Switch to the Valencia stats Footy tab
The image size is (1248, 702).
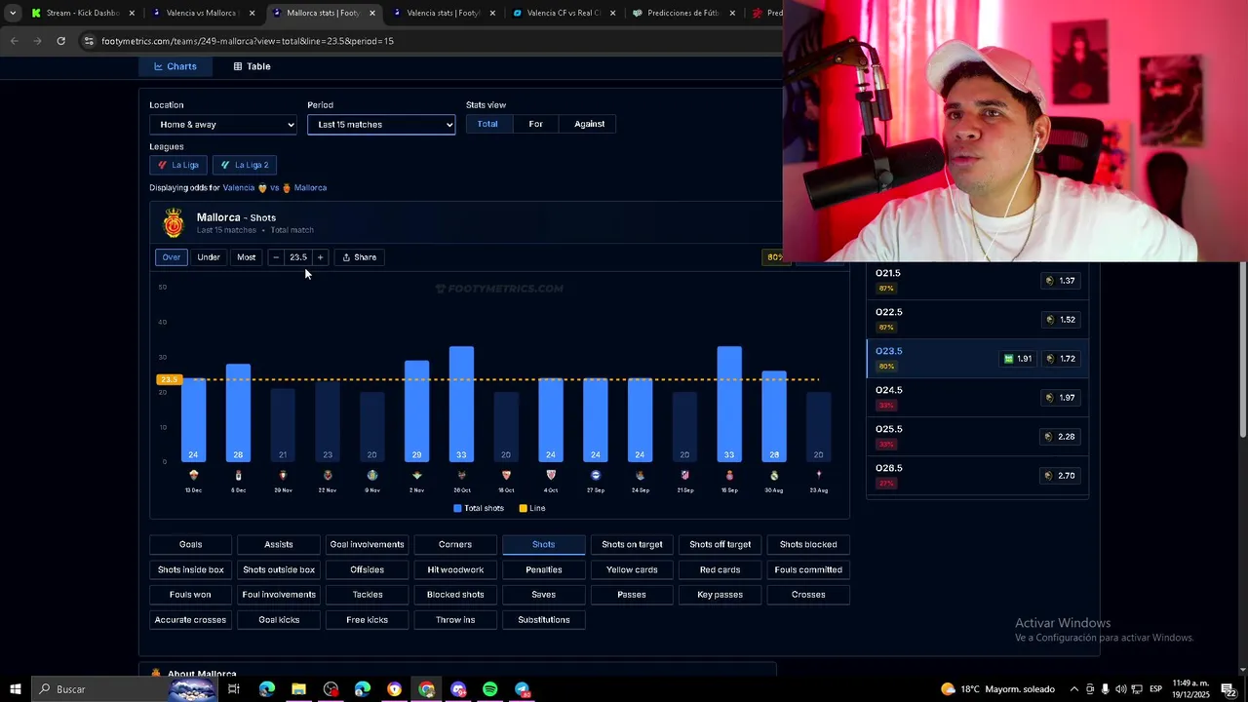coord(444,13)
